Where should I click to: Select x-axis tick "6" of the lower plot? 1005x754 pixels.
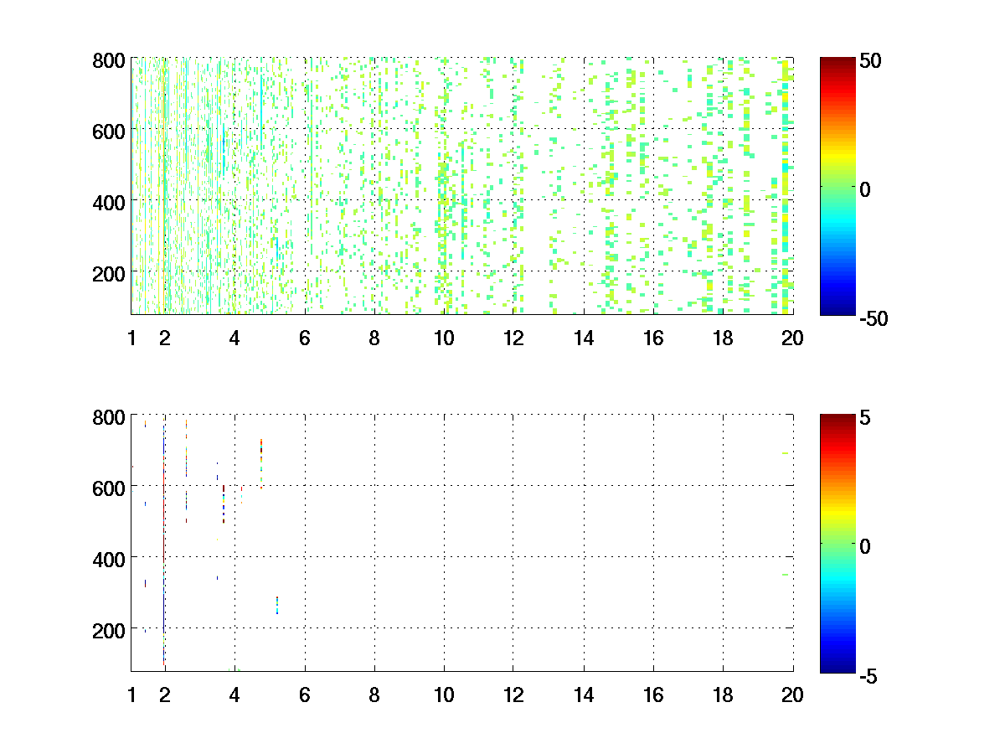click(x=305, y=695)
